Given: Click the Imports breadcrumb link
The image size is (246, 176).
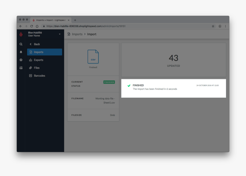Looking at the screenshot, I should 77,34.
